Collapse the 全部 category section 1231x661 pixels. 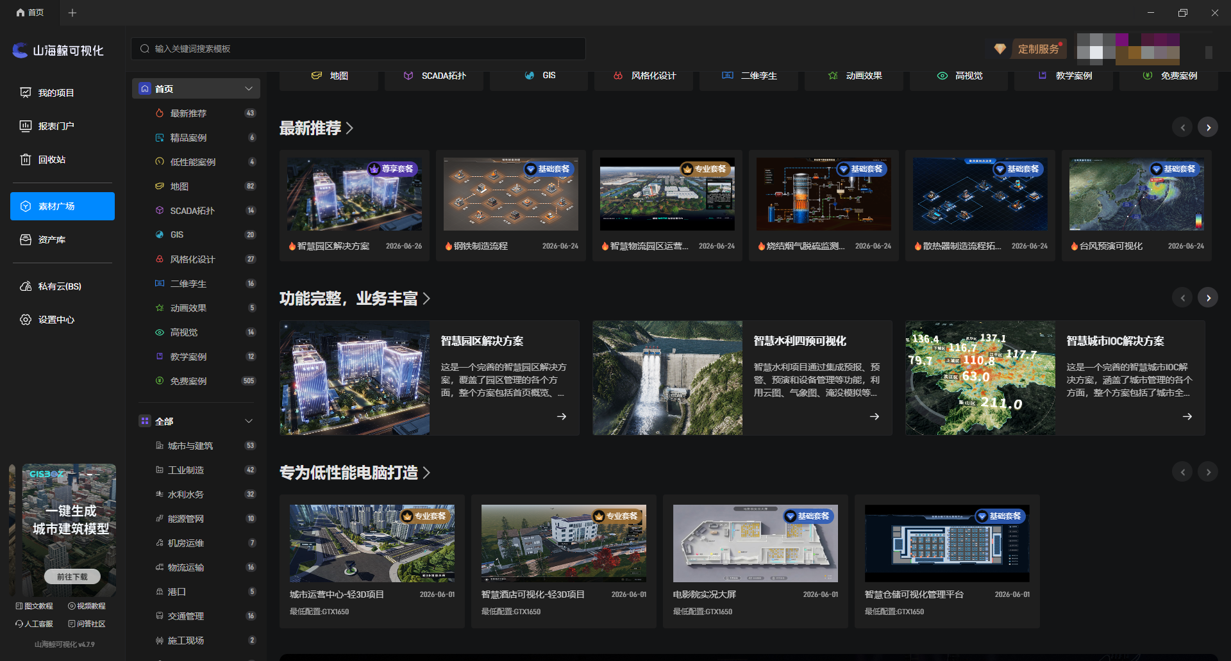(249, 421)
